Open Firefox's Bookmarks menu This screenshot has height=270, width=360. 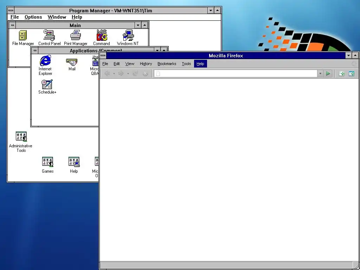click(x=167, y=64)
